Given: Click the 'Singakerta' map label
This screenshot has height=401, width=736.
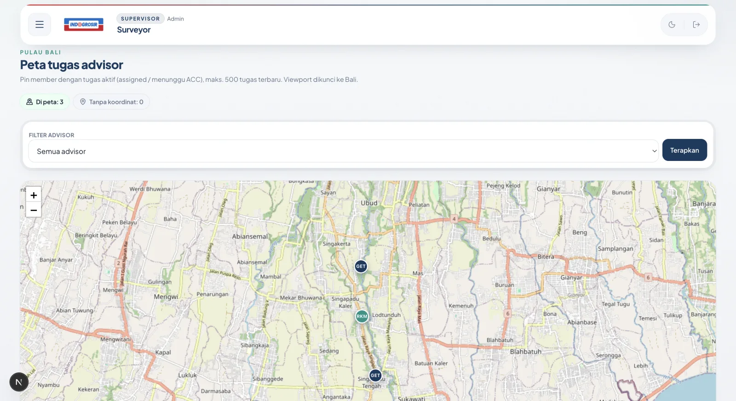Looking at the screenshot, I should tap(336, 244).
